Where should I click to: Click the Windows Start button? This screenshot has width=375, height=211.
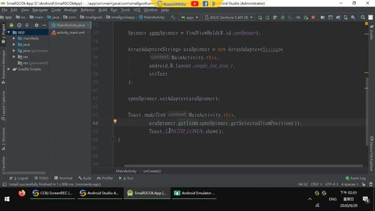point(7,199)
